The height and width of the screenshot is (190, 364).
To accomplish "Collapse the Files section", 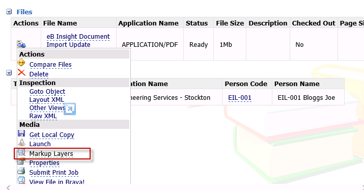I will click(x=9, y=12).
